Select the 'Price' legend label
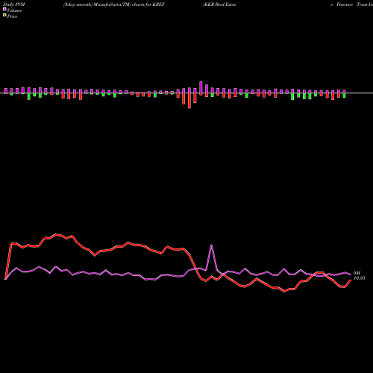This screenshot has height=373, width=373. tap(12, 16)
